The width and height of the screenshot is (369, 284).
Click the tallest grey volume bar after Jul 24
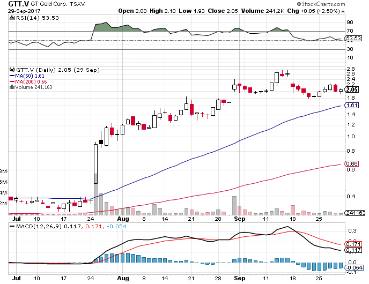coord(95,194)
